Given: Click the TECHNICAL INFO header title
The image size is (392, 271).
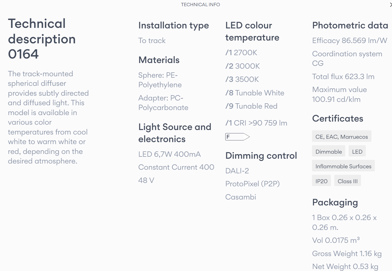Looking at the screenshot, I should click(x=201, y=5).
